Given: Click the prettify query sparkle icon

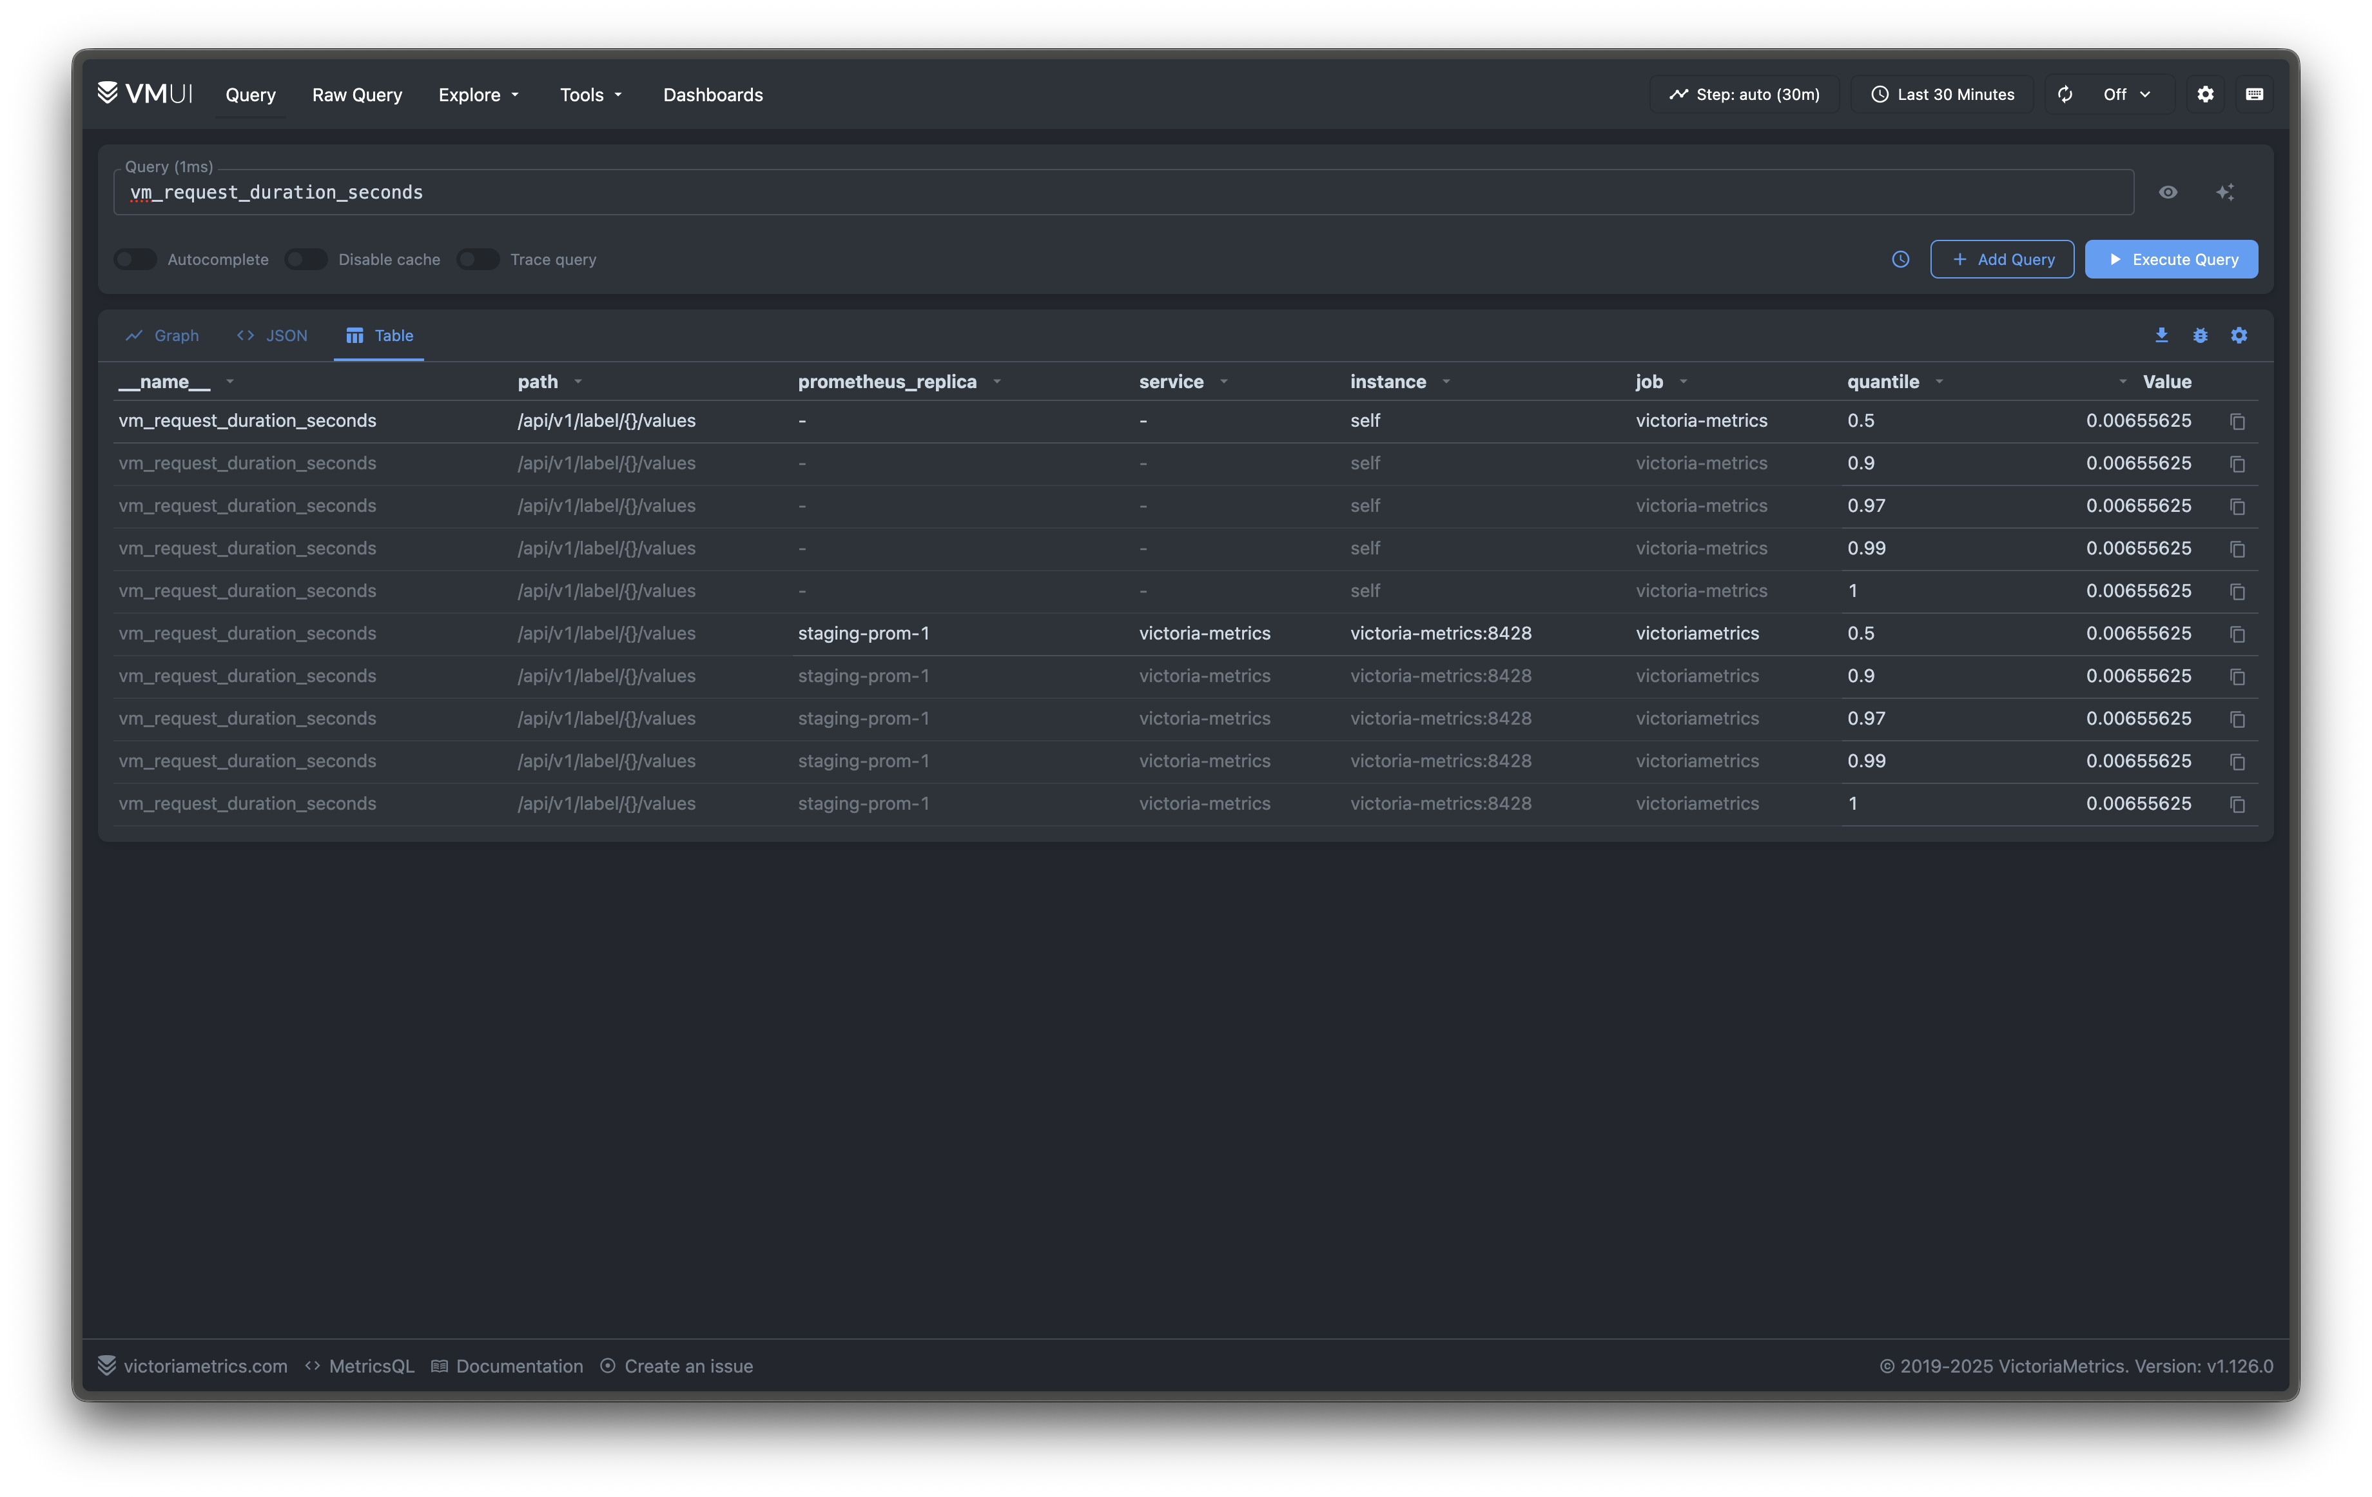Looking at the screenshot, I should [x=2224, y=192].
